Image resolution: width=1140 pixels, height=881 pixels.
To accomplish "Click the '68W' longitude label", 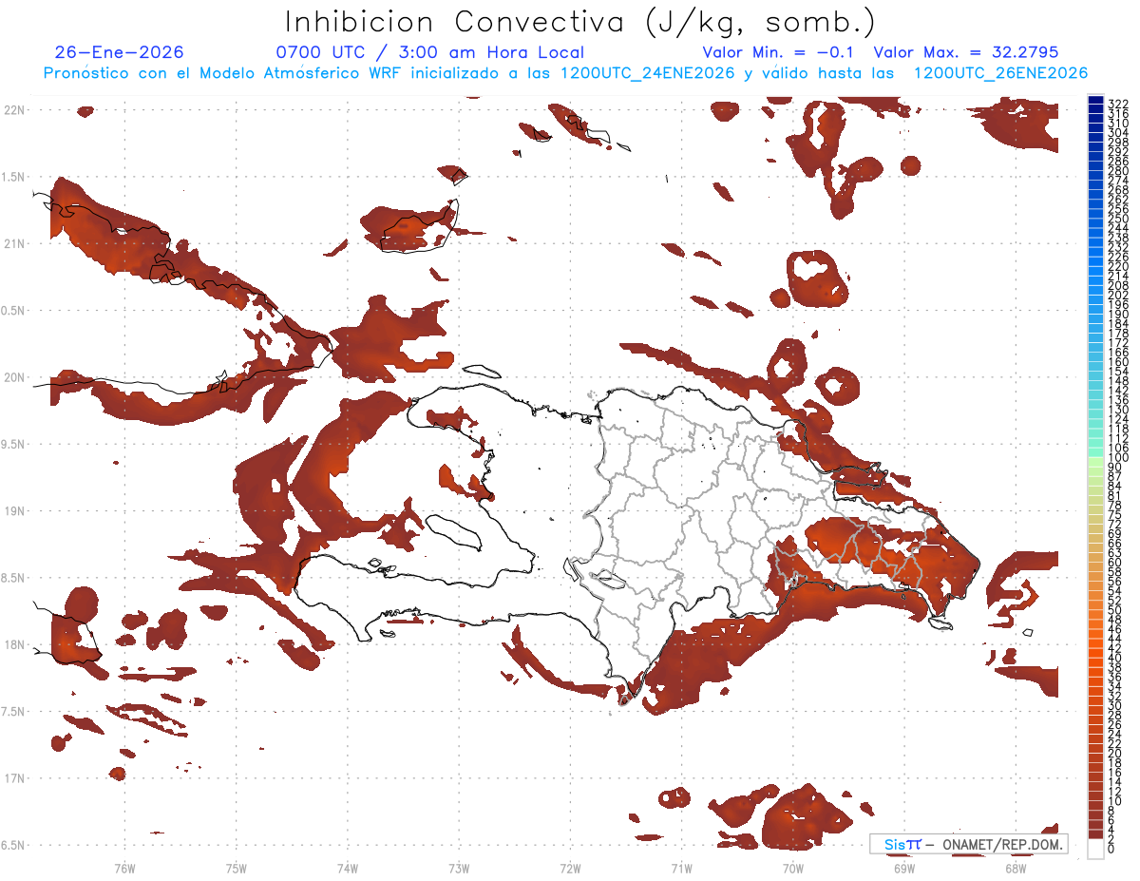I will coord(1016,868).
